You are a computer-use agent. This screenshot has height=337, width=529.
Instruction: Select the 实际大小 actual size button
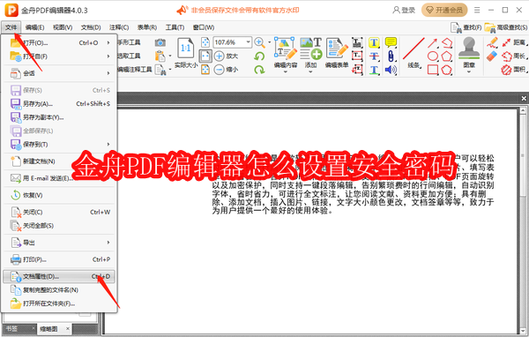click(186, 53)
